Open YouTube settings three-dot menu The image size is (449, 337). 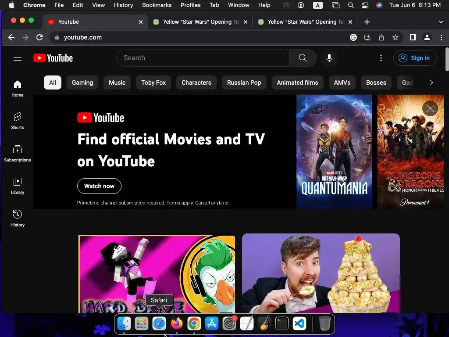click(381, 58)
